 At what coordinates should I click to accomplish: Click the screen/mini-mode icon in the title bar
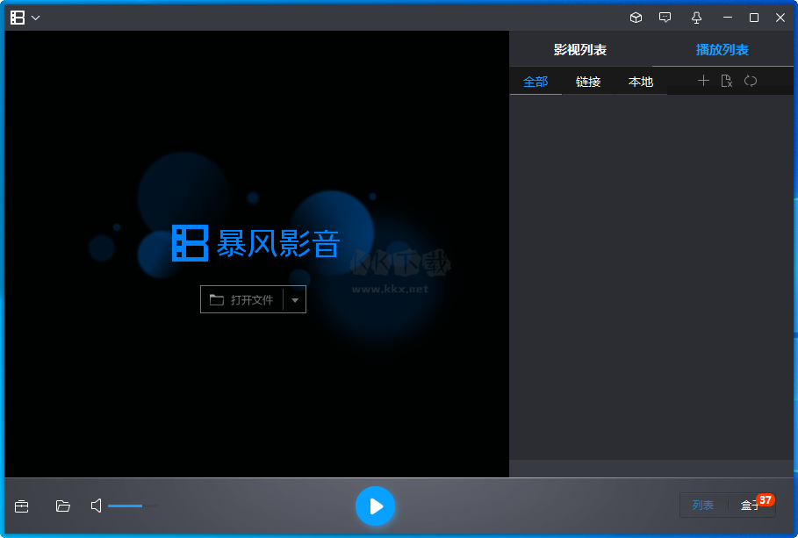tap(665, 17)
